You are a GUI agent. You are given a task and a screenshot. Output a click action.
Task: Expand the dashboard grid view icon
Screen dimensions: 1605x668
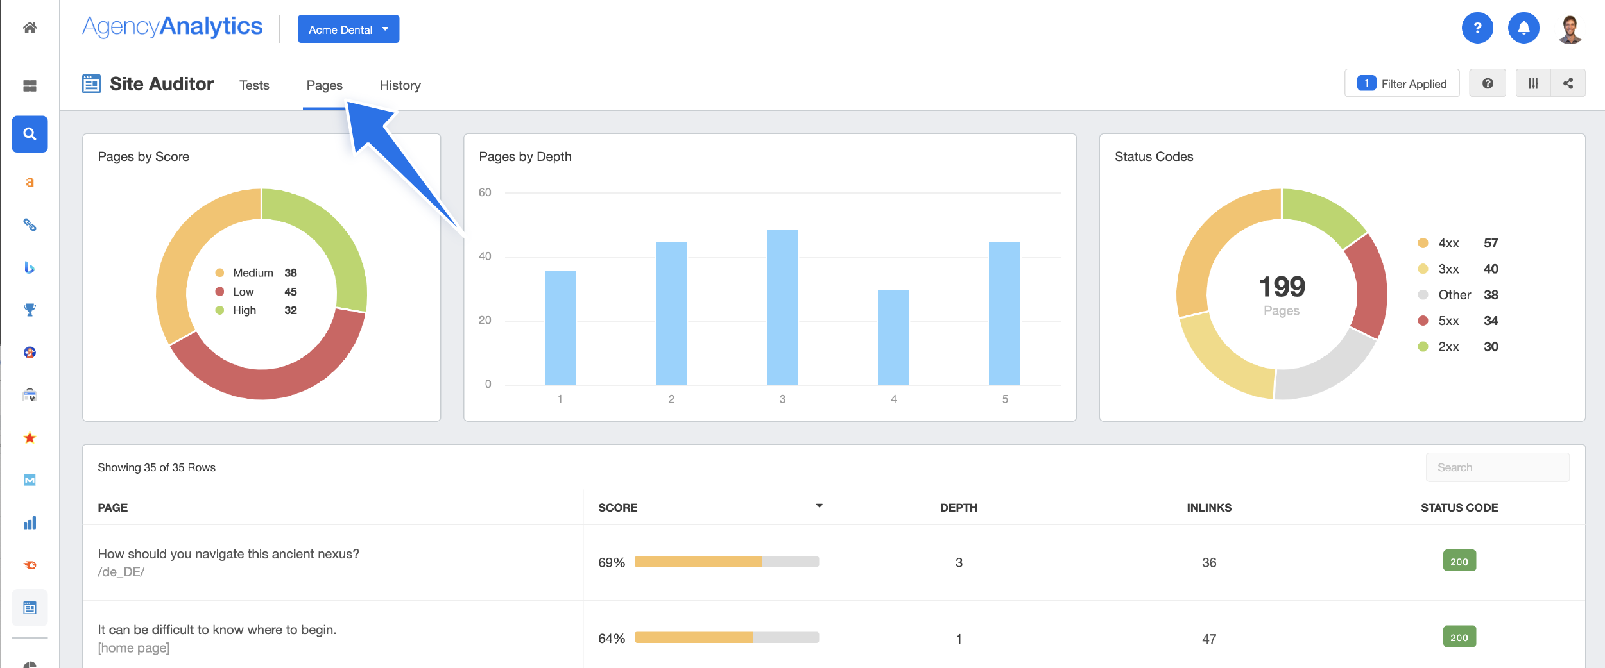click(30, 85)
